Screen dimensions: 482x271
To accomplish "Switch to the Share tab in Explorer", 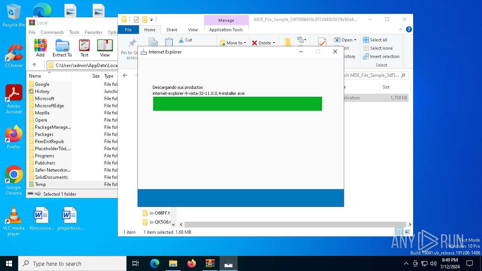I will pyautogui.click(x=172, y=30).
